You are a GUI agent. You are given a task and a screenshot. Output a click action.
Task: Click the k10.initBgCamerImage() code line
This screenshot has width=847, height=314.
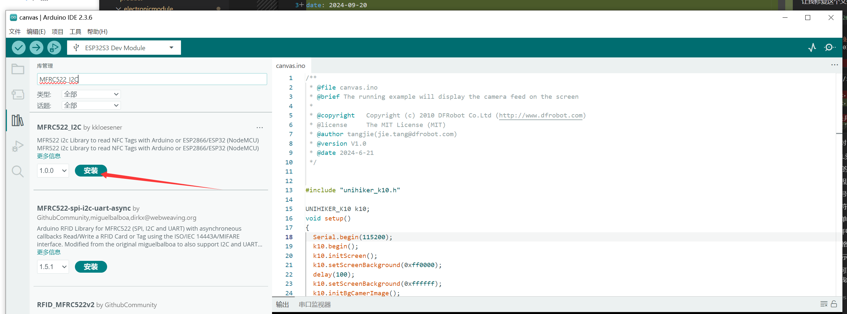pos(356,293)
